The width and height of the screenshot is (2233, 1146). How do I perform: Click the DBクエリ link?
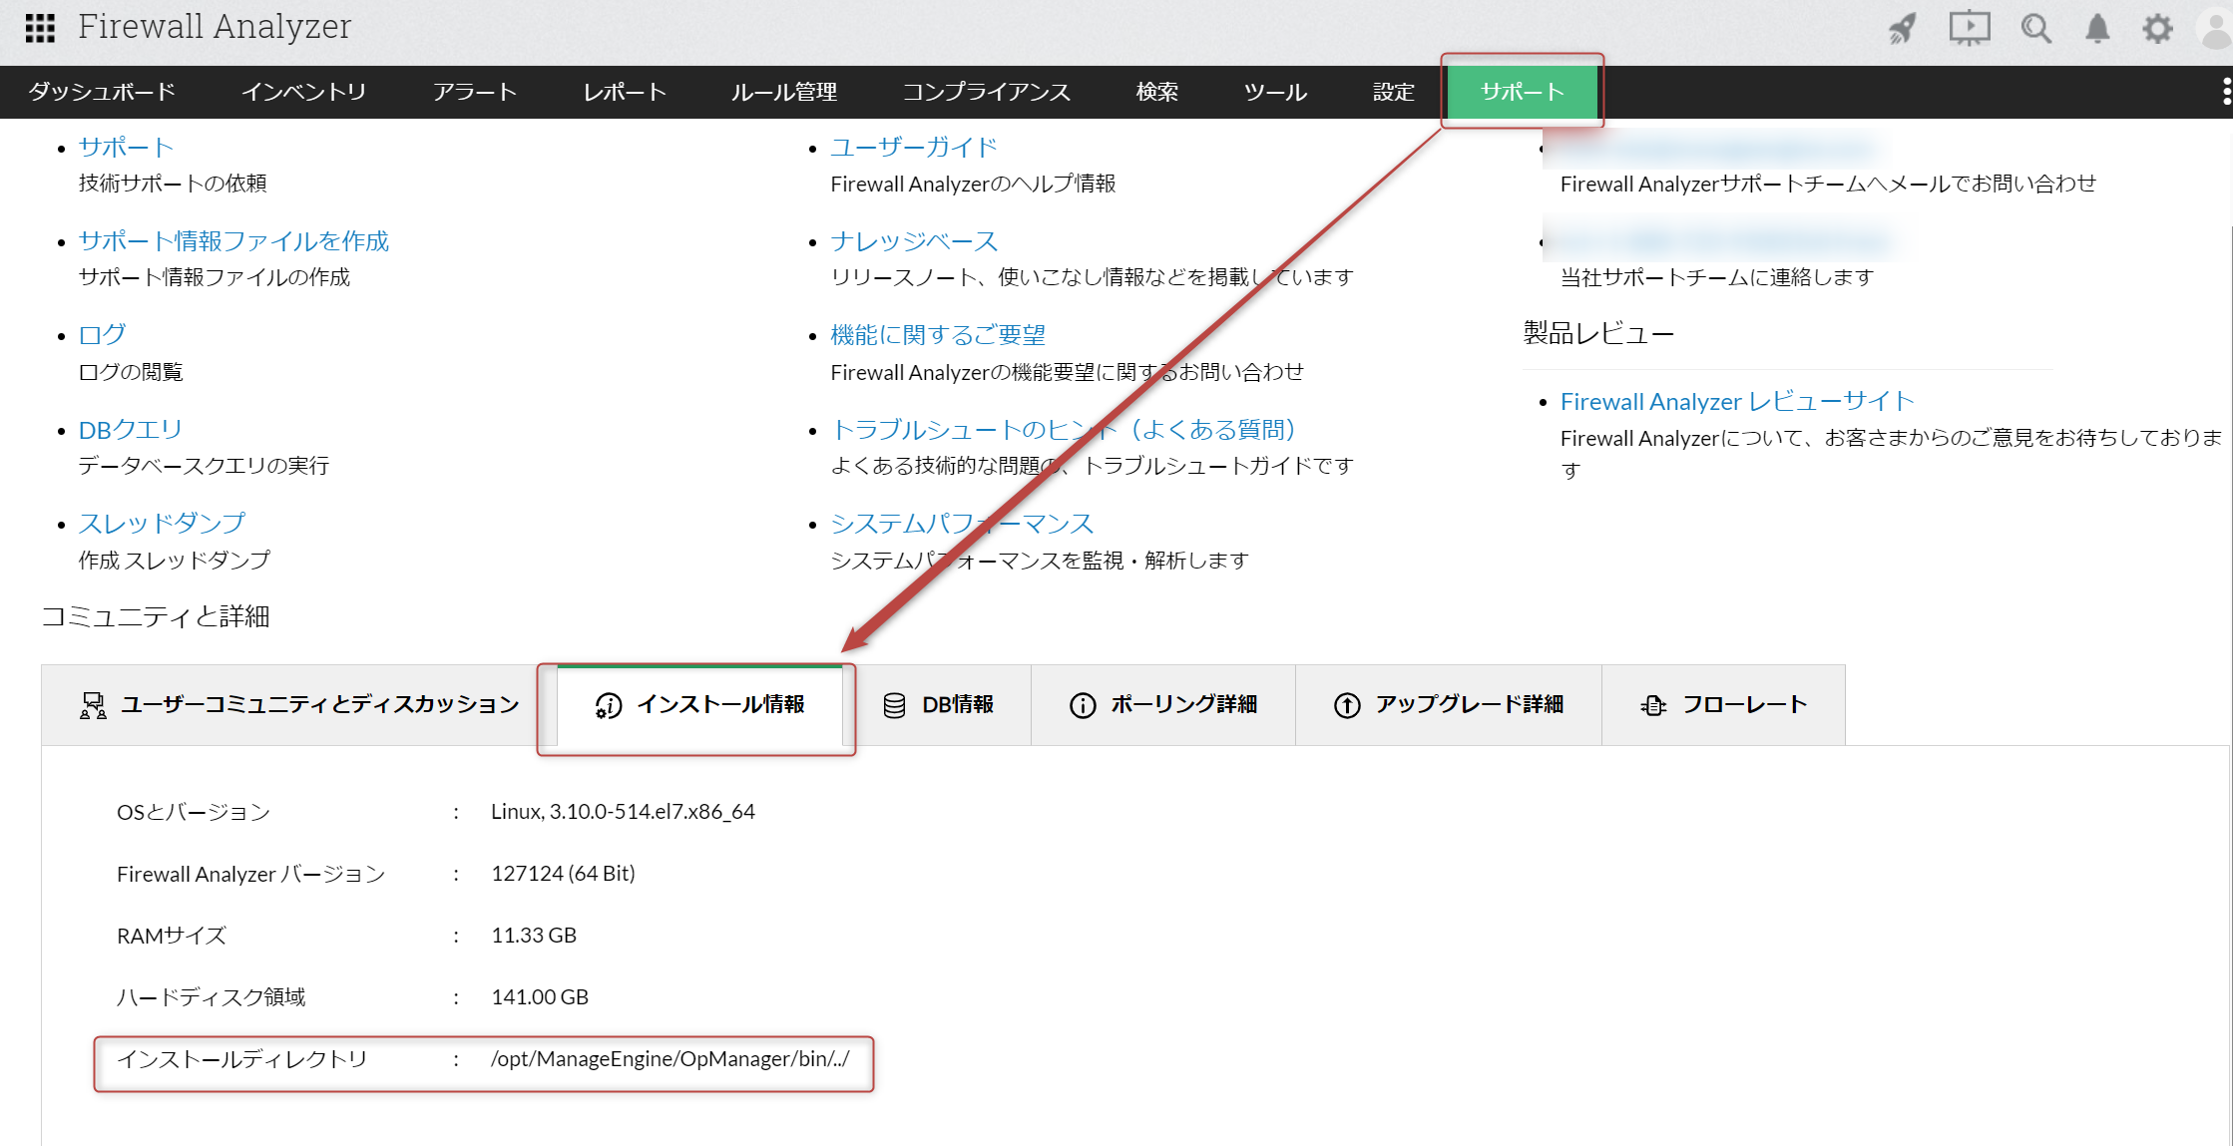coord(131,430)
